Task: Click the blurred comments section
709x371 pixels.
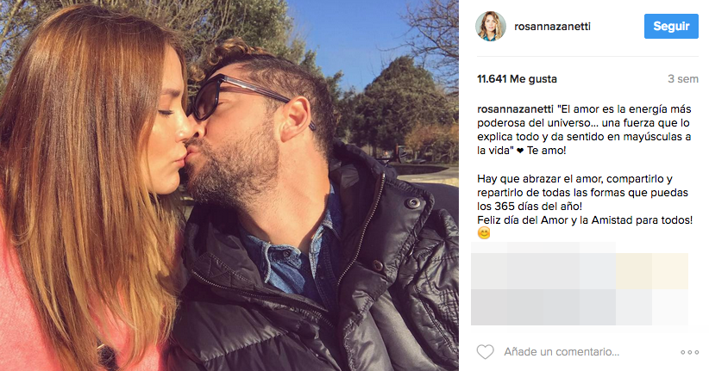Action: tap(580, 283)
